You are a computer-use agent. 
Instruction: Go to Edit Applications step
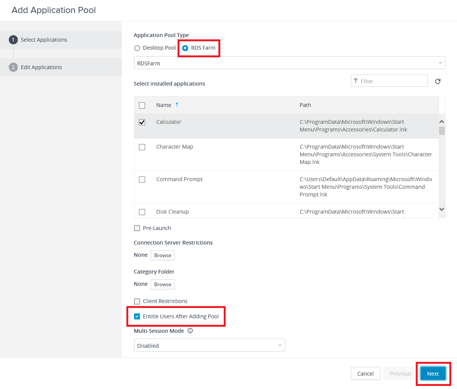tap(41, 67)
